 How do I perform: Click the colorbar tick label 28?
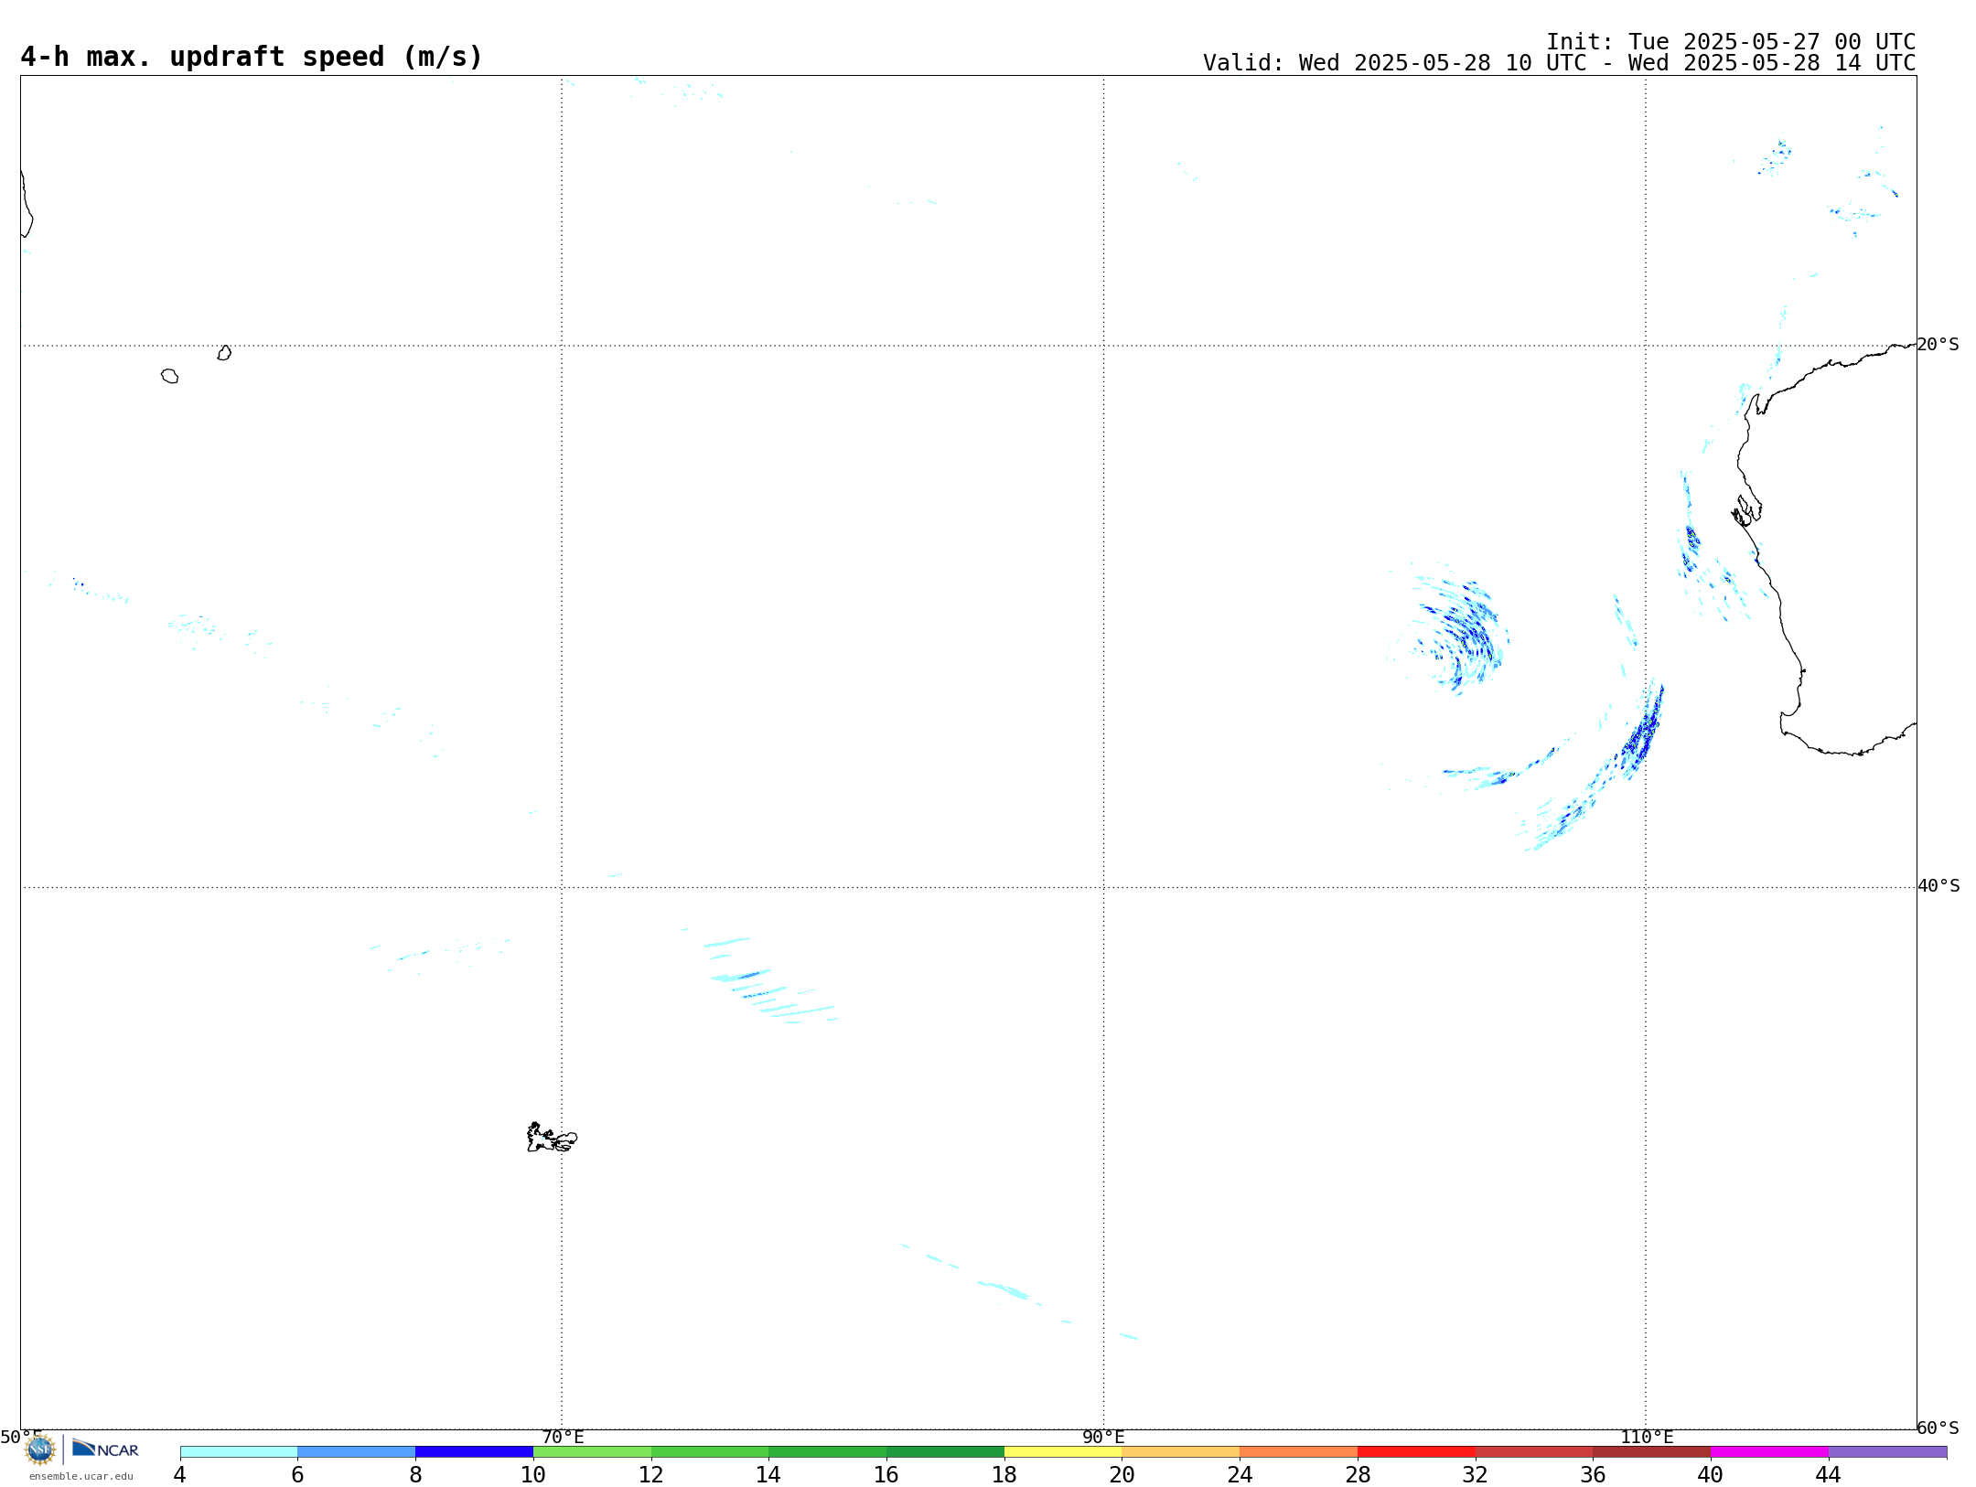[1358, 1475]
